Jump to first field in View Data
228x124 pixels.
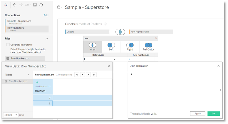(77, 75)
